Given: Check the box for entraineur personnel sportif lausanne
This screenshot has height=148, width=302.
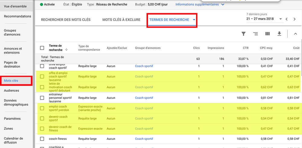Looking at the screenshot, I should click(42, 98).
